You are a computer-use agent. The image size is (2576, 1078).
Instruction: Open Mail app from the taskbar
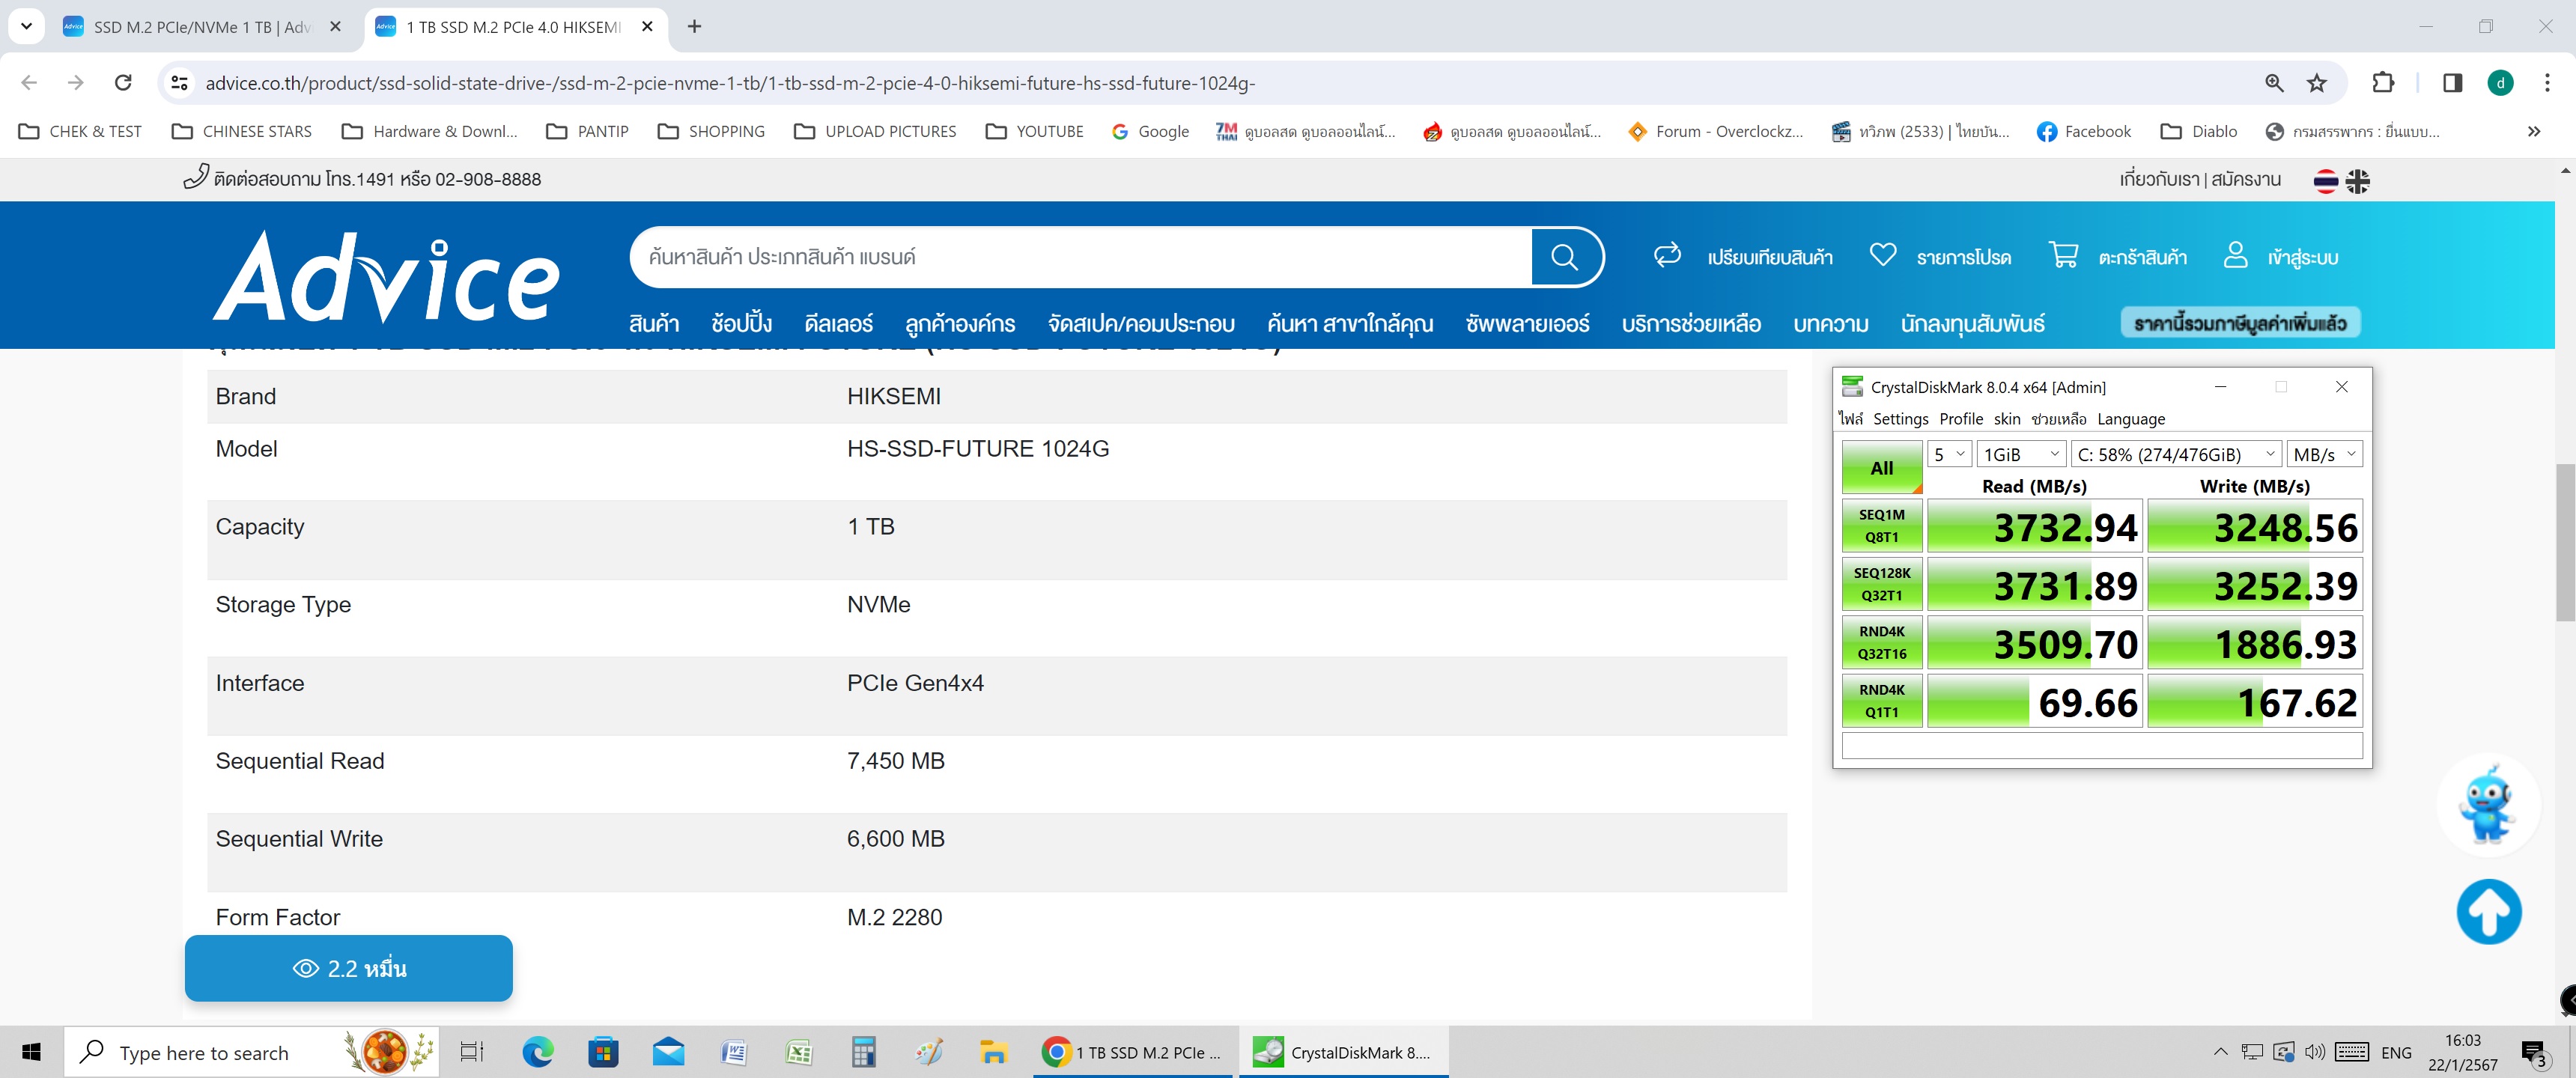click(668, 1052)
